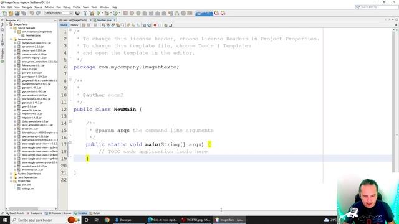Click the stop macro recording icon

(160, 25)
